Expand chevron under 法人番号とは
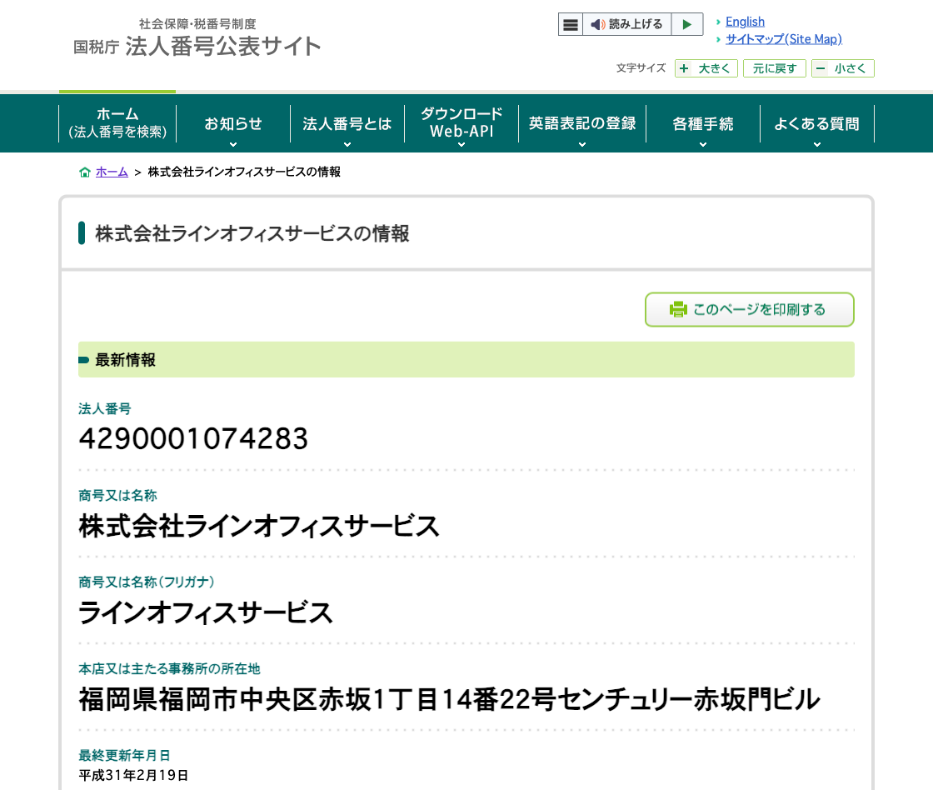 (x=347, y=145)
